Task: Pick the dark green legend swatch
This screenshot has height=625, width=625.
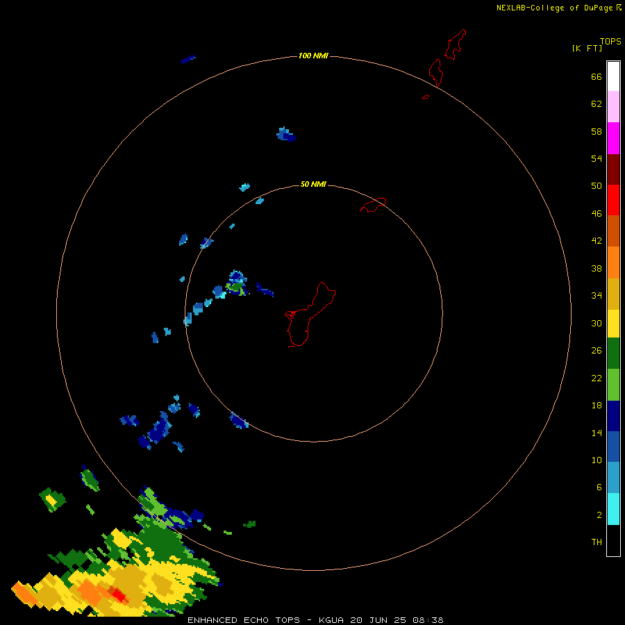Action: (613, 353)
